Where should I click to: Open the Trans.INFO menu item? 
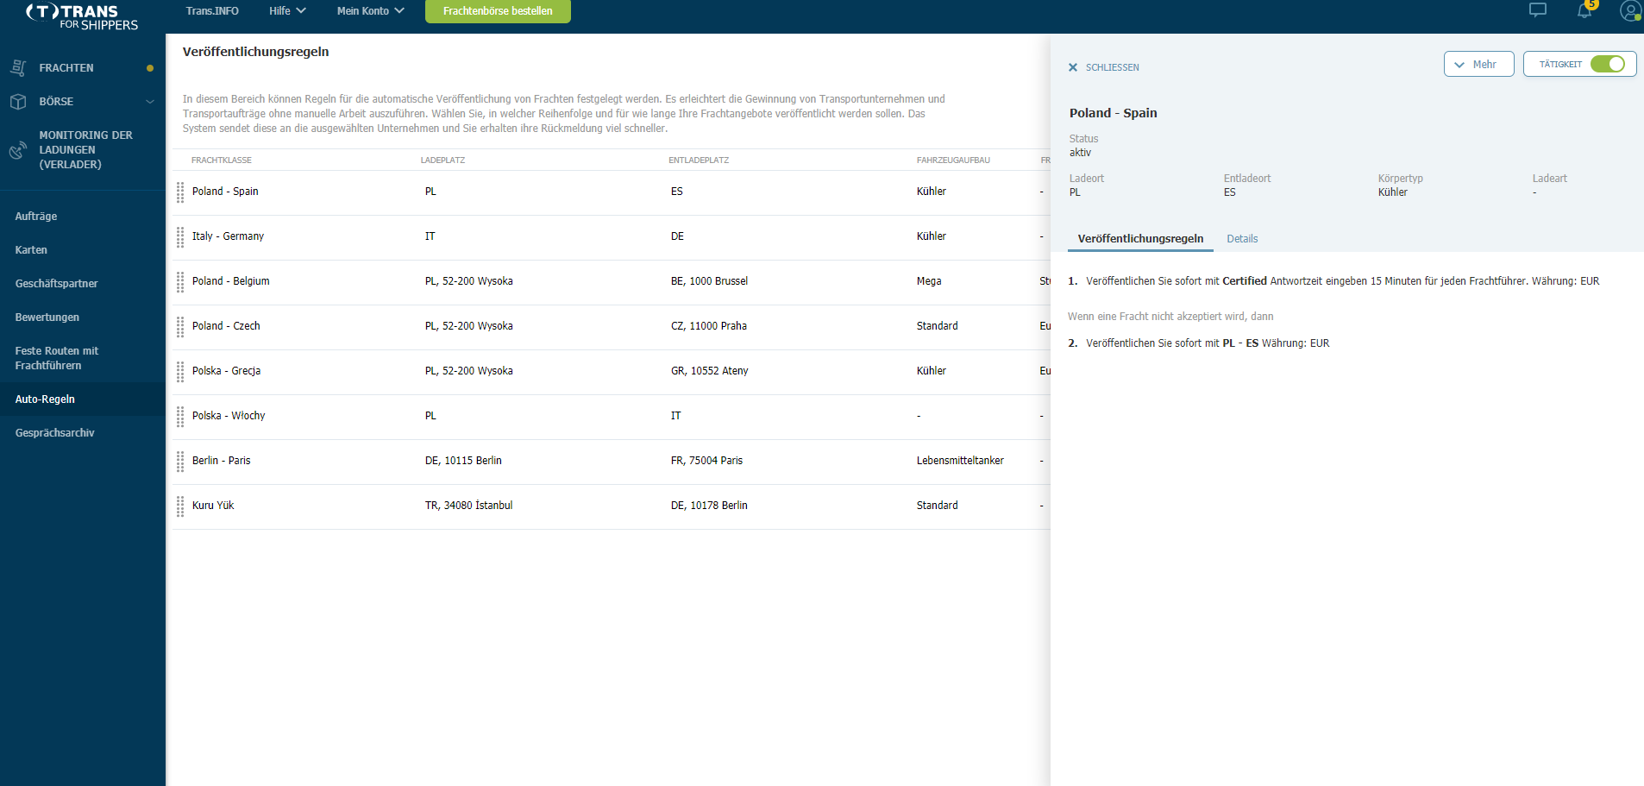pyautogui.click(x=212, y=11)
